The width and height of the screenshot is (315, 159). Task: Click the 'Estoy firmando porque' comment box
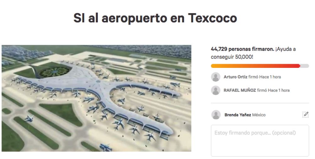coord(260,140)
